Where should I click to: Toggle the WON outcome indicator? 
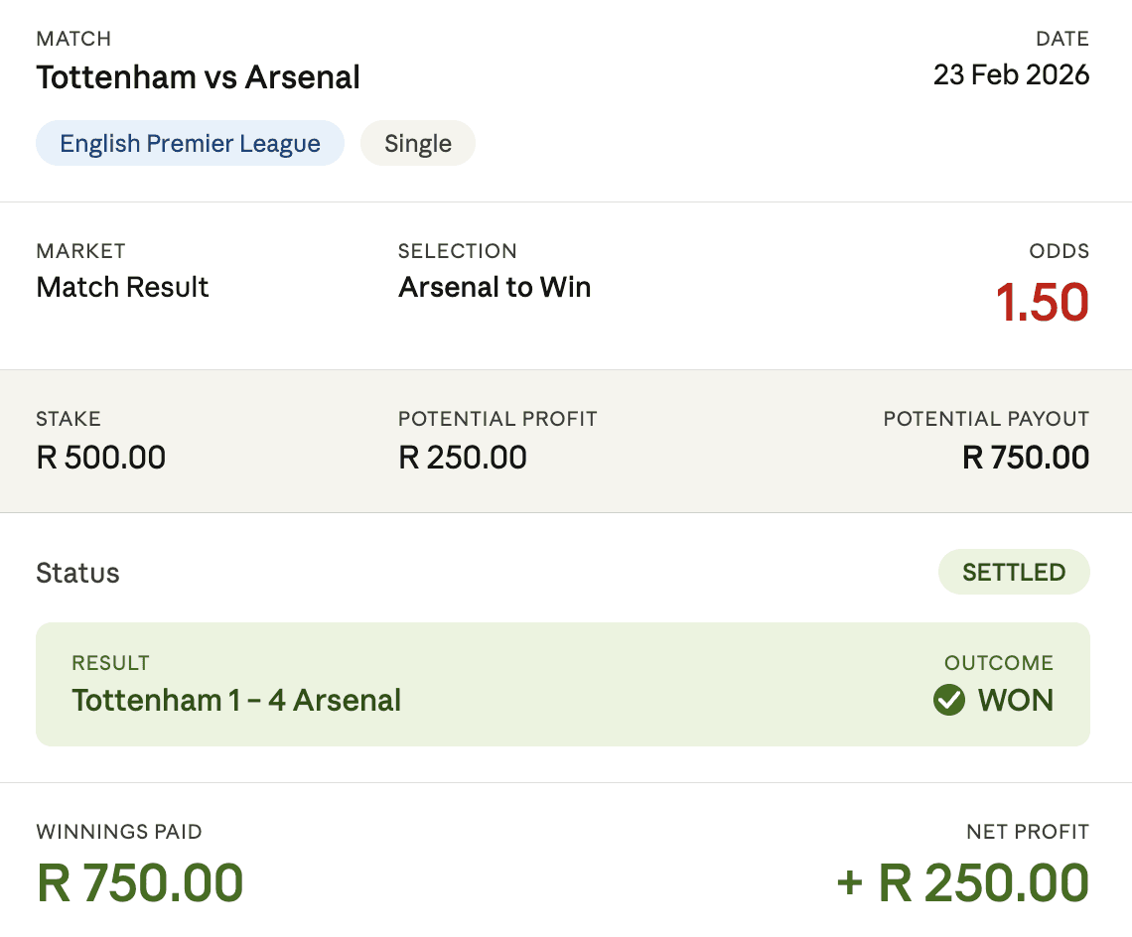[x=993, y=700]
